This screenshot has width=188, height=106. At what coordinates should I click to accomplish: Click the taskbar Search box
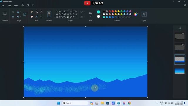tap(75, 103)
